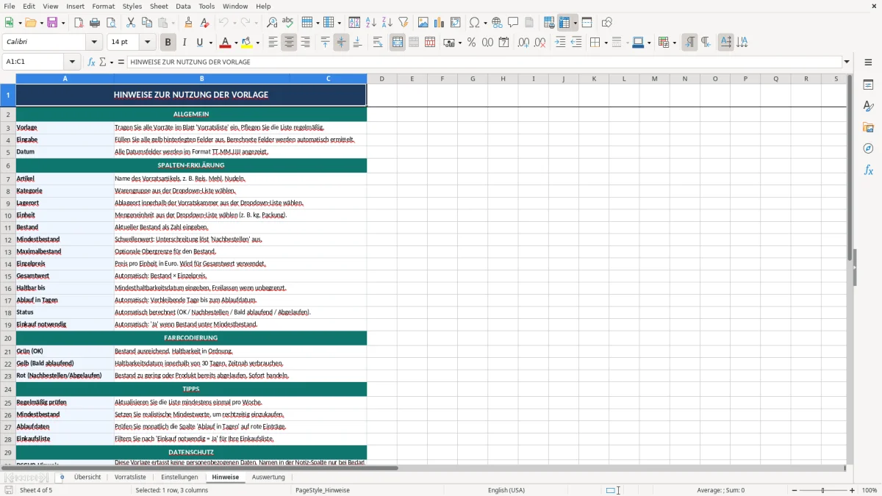Image resolution: width=882 pixels, height=496 pixels.
Task: Toggle Italic formatting
Action: [x=184, y=43]
